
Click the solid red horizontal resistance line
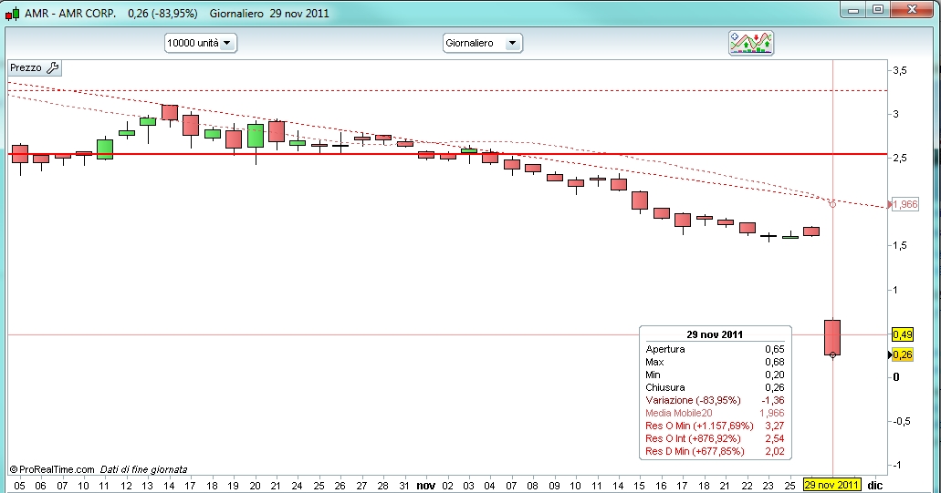[x=447, y=154]
